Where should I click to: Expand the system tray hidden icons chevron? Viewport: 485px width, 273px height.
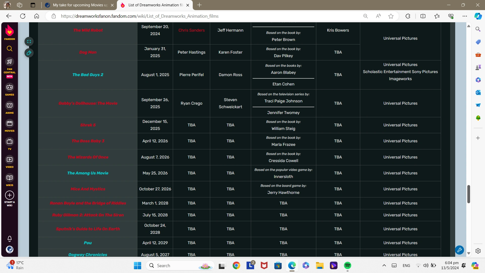point(384,265)
